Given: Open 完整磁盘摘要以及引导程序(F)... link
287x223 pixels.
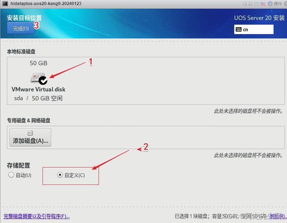Looking at the screenshot, I should [x=36, y=216].
